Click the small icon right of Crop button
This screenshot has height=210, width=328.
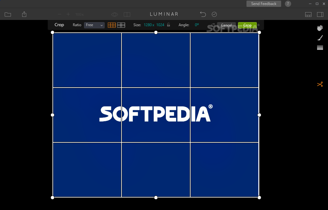point(259,25)
